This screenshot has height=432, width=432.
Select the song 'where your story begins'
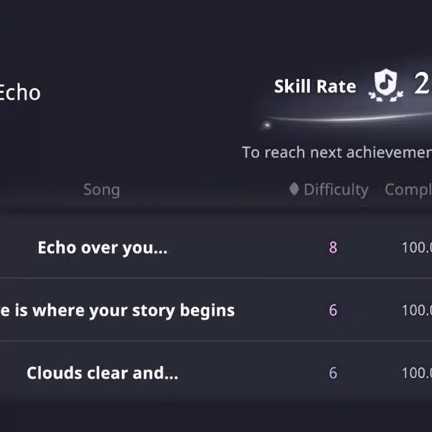click(117, 310)
